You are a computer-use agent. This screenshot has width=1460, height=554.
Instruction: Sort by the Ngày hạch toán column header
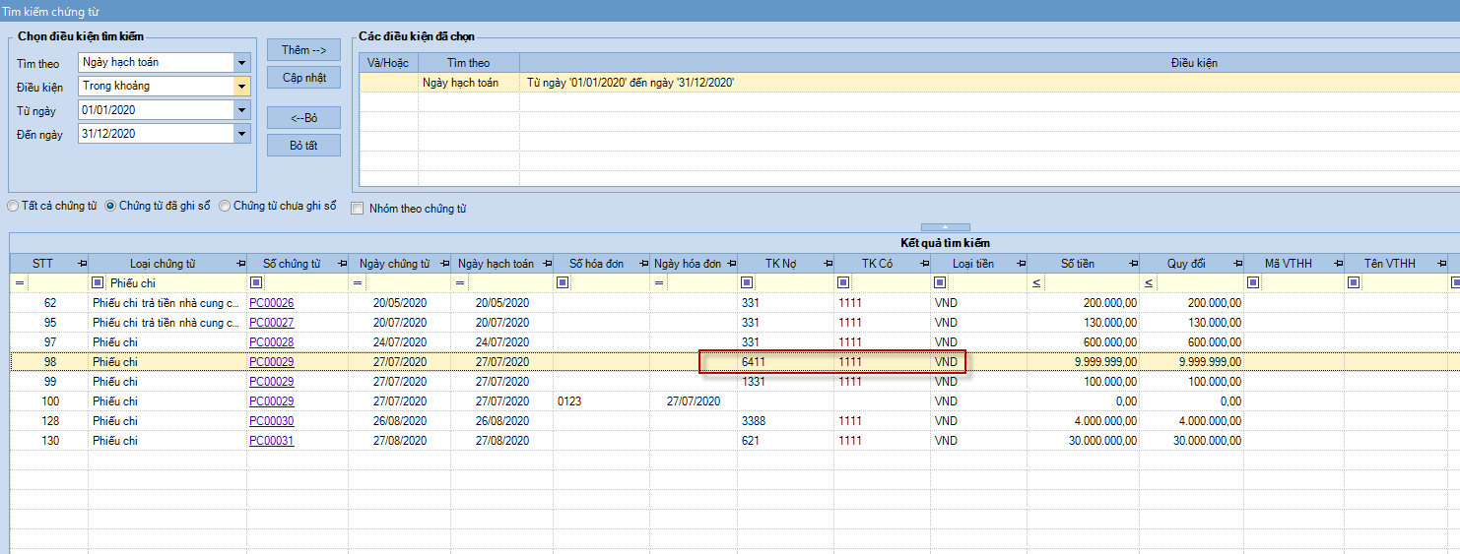coord(495,264)
